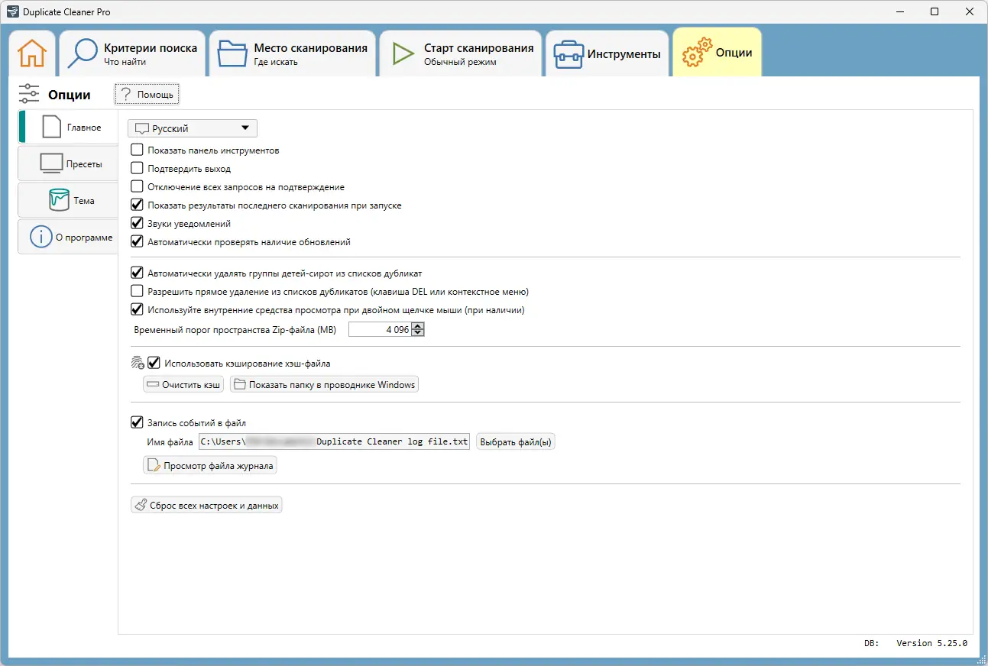Open Пресеты options section

click(x=68, y=163)
